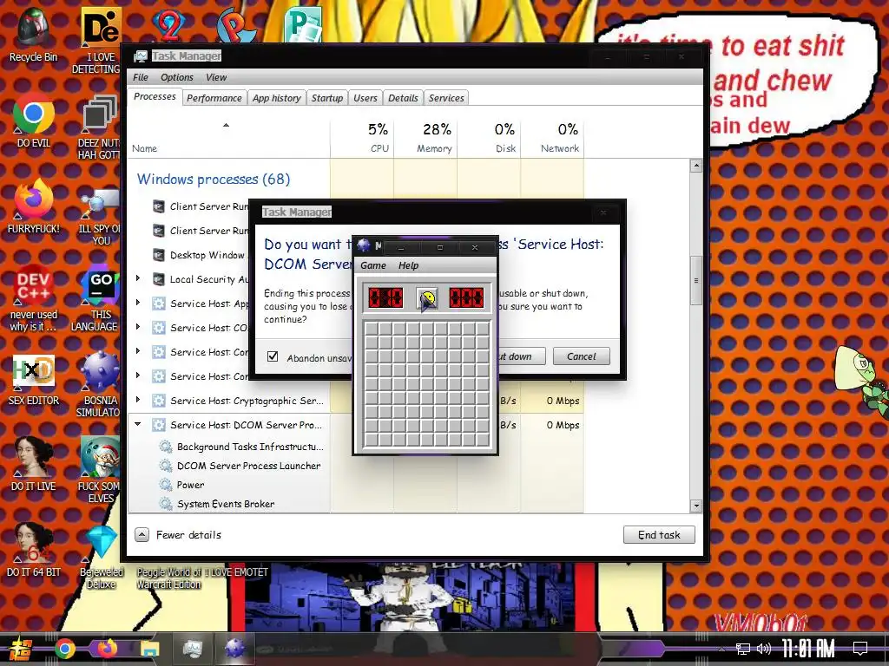Sort processes by CPU column

tap(362, 138)
